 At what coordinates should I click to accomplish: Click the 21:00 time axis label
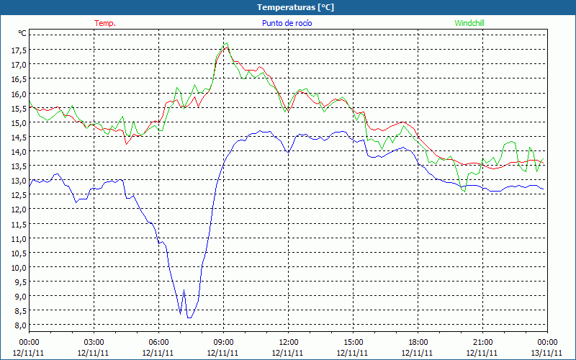coord(482,343)
